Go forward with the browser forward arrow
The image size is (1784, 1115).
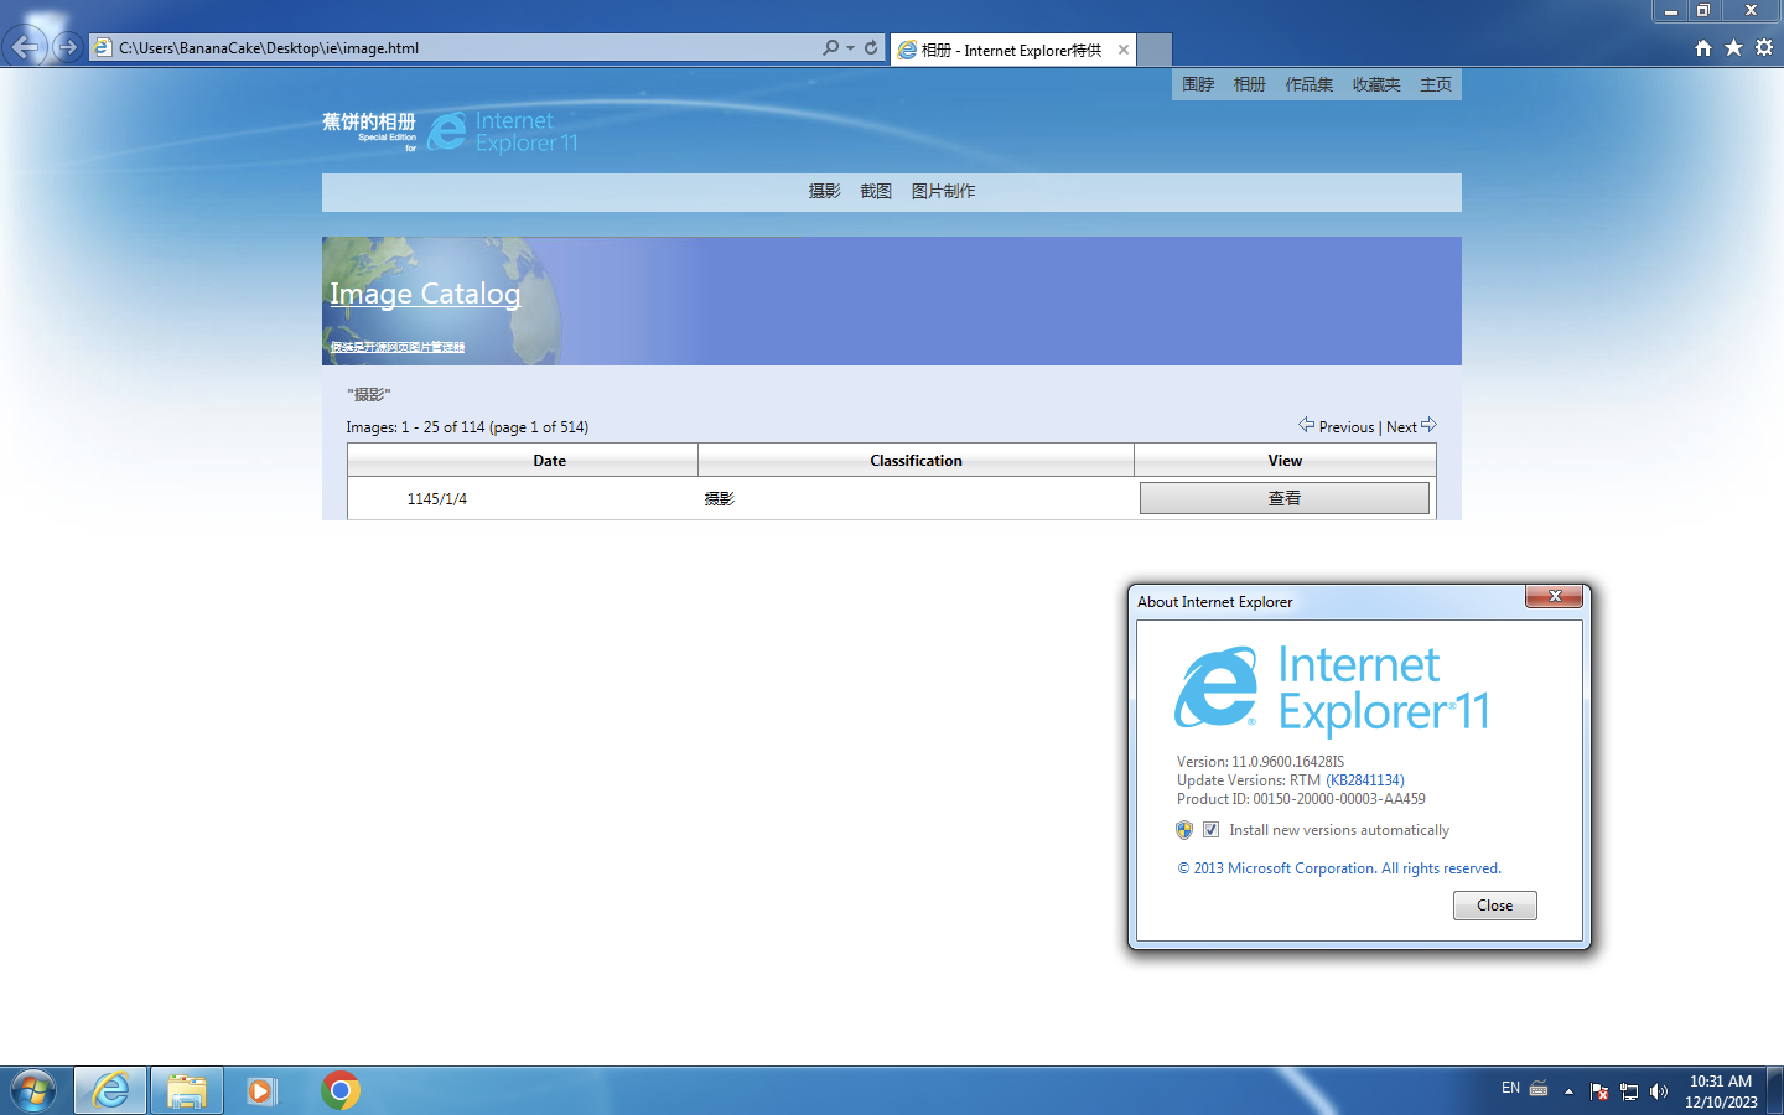68,48
